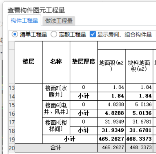The width and height of the screenshot is (156, 154).
Task: Click 垫层厚度 value 0 in row 13
Action: [84, 87]
